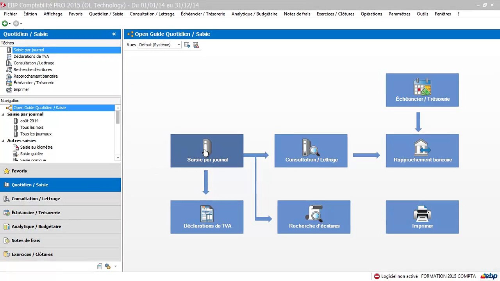
Task: Click the Saisie par journal tile in the guide
Action: coord(207,151)
